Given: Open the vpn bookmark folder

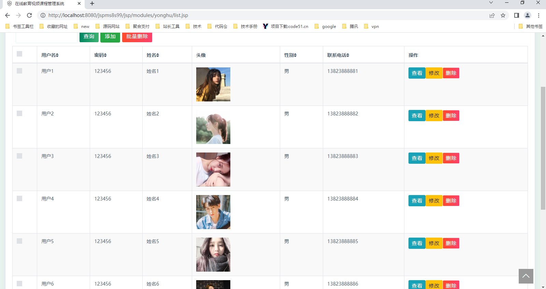Looking at the screenshot, I should [372, 27].
